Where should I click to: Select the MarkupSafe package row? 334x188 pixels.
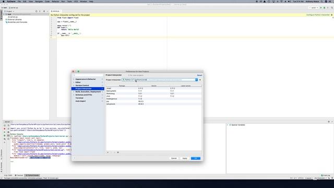click(x=154, y=91)
